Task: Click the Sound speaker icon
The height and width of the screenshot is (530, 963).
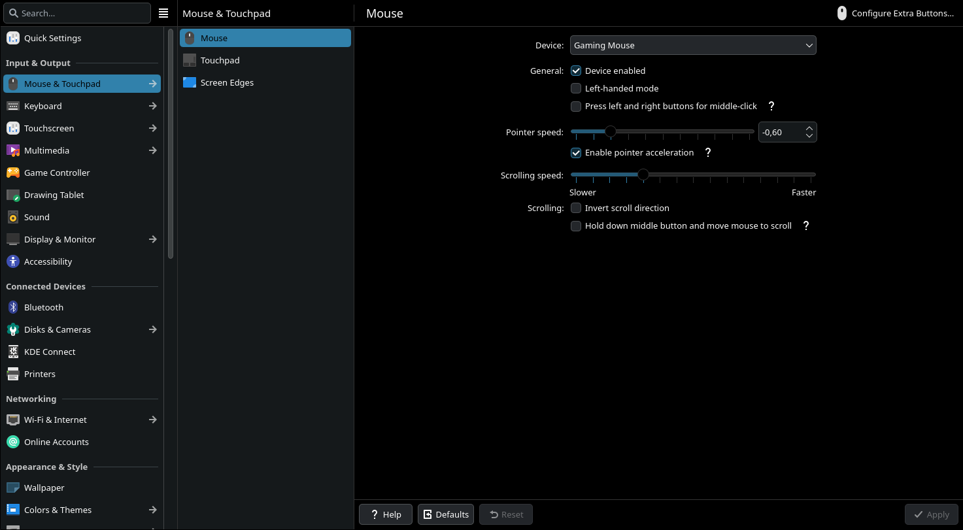Action: click(13, 217)
